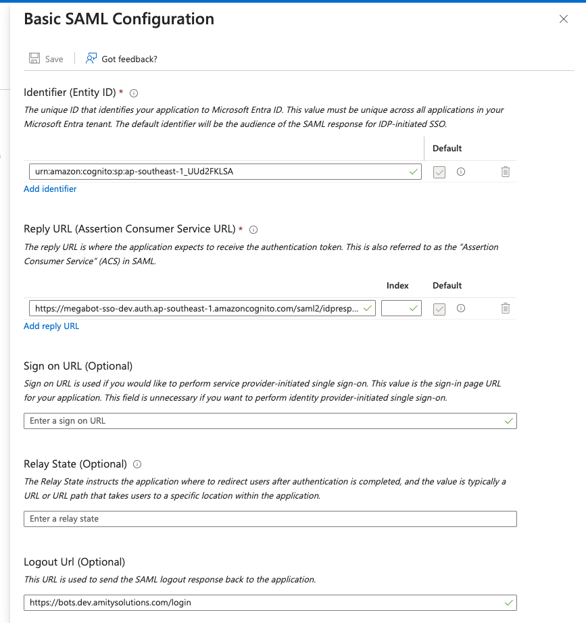Viewport: 586px width, 623px height.
Task: Toggle Default checkbox for the identifier
Action: 439,172
